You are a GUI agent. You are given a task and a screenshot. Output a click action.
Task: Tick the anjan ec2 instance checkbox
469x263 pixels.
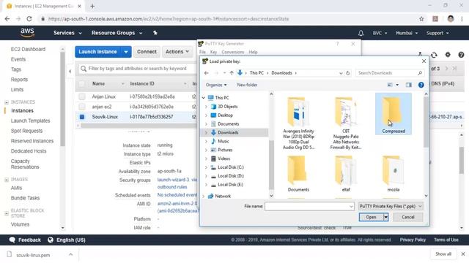point(82,107)
